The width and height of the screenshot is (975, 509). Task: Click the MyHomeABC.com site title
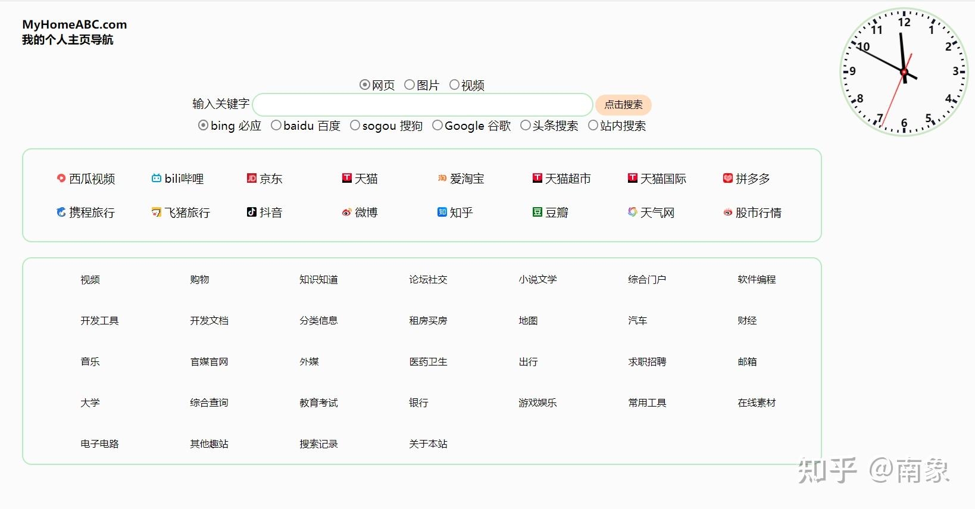(74, 24)
